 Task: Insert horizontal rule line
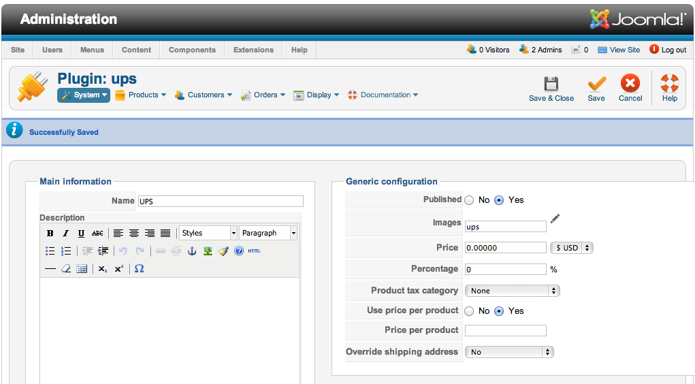[x=50, y=269]
